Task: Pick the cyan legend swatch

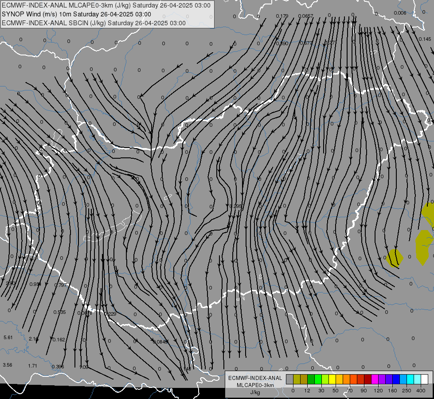Action: pos(410,379)
